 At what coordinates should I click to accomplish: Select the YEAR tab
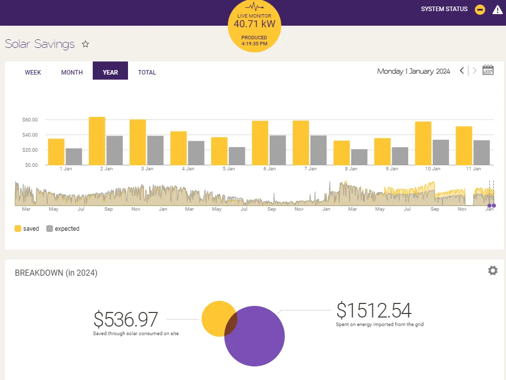tap(110, 73)
